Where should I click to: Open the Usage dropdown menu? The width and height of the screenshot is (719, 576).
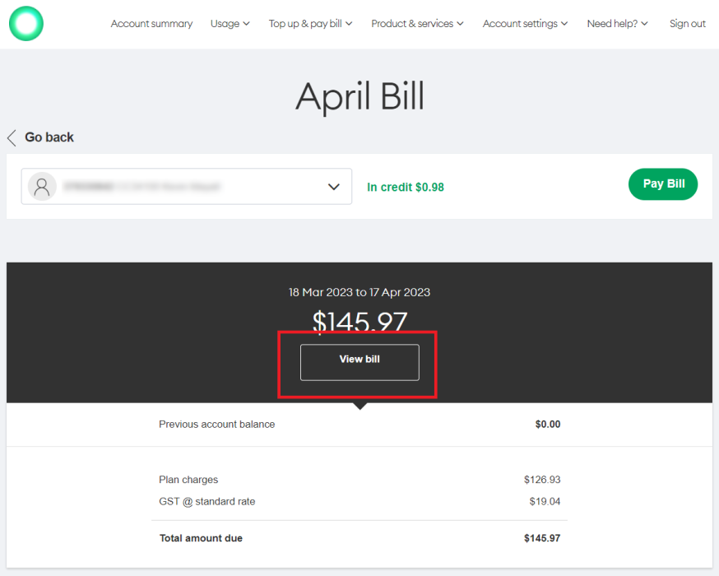(230, 23)
